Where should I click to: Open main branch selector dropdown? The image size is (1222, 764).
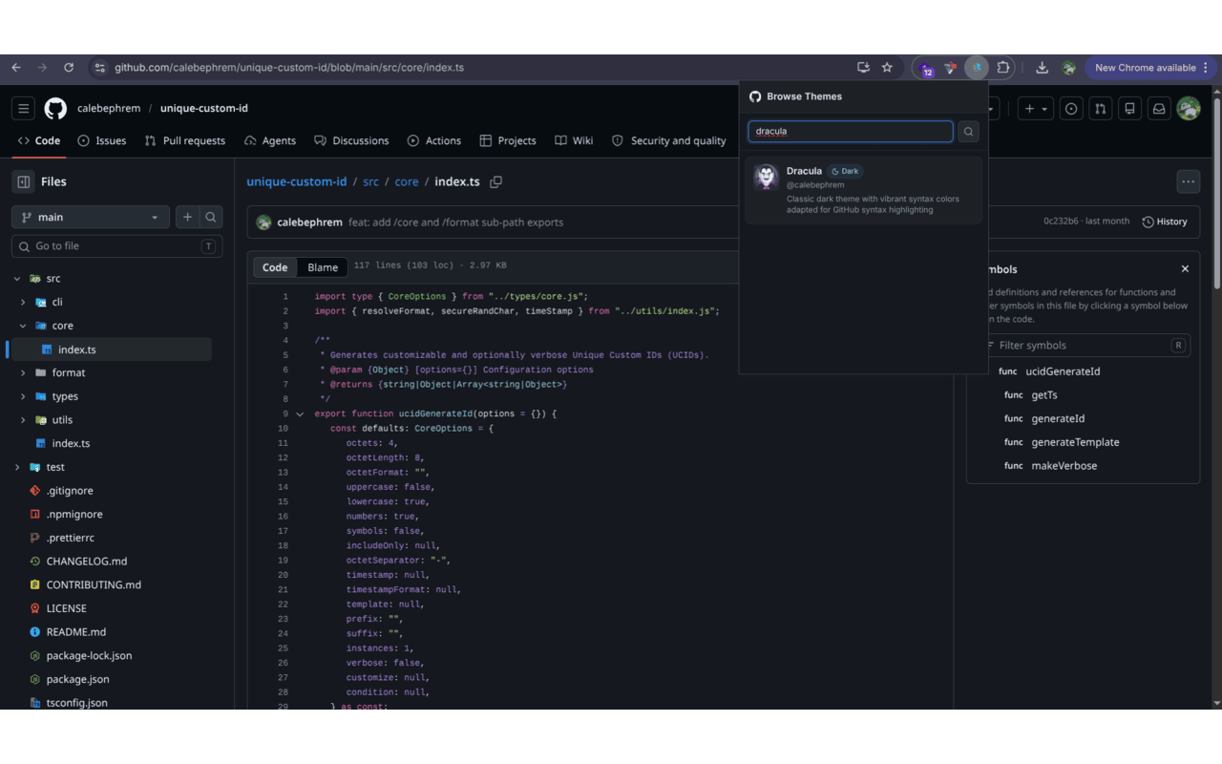pyautogui.click(x=91, y=217)
